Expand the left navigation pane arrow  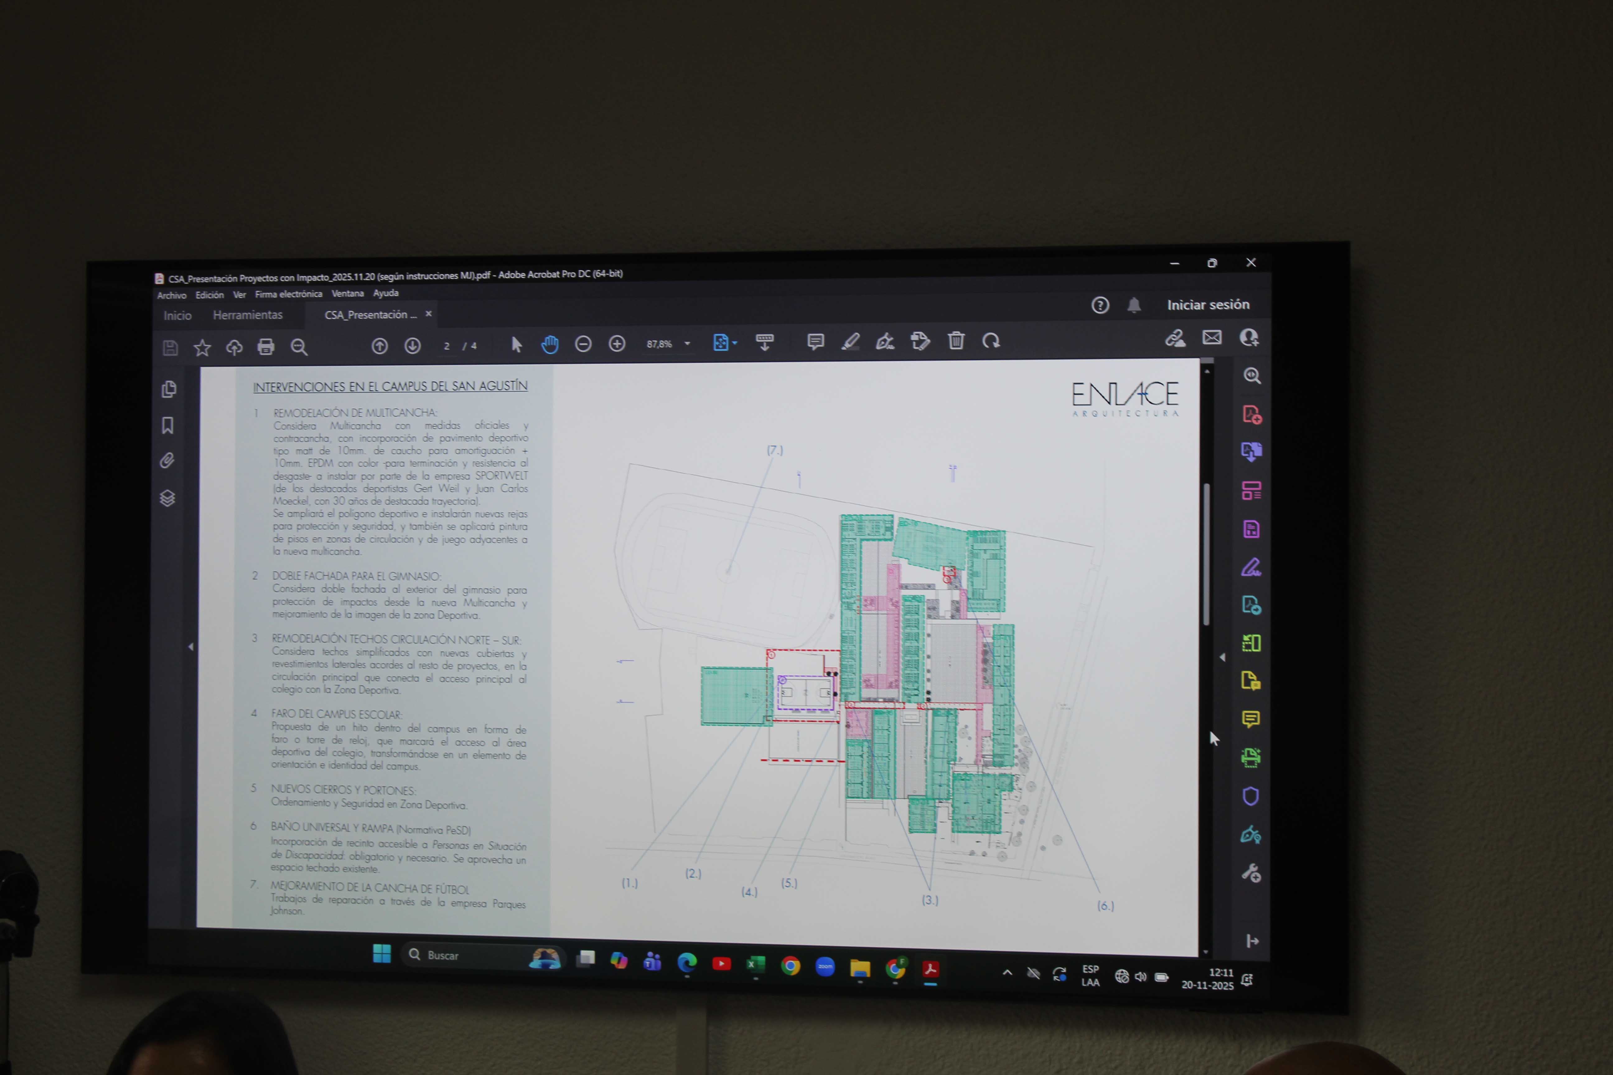point(191,646)
